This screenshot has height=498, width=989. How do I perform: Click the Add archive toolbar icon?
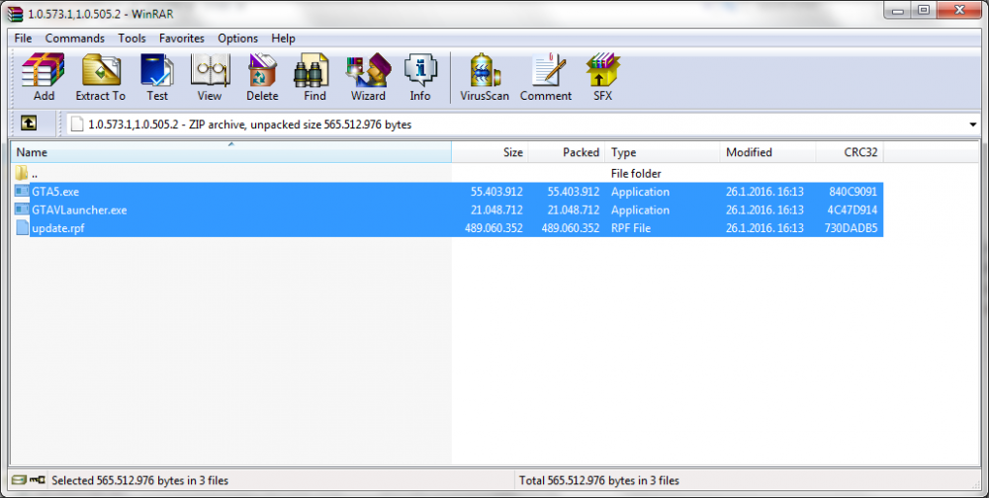[44, 77]
